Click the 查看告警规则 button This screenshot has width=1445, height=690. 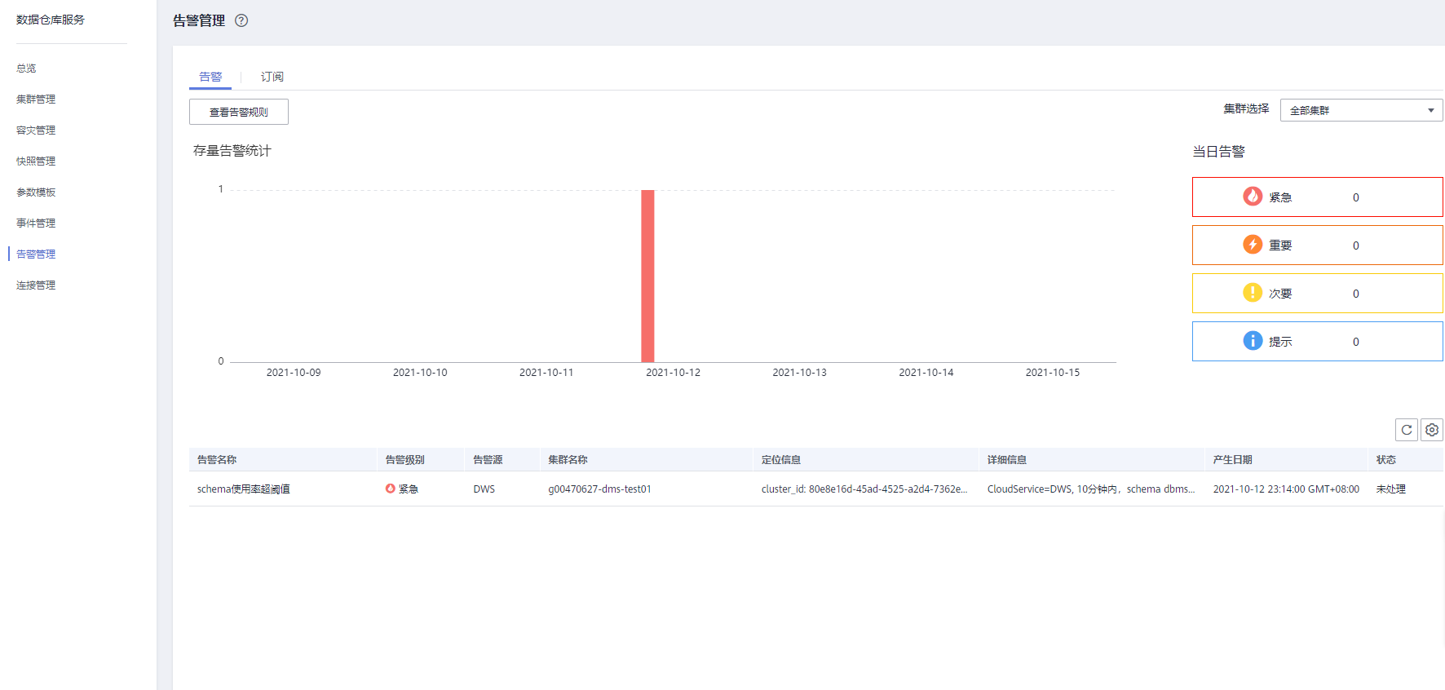point(239,112)
